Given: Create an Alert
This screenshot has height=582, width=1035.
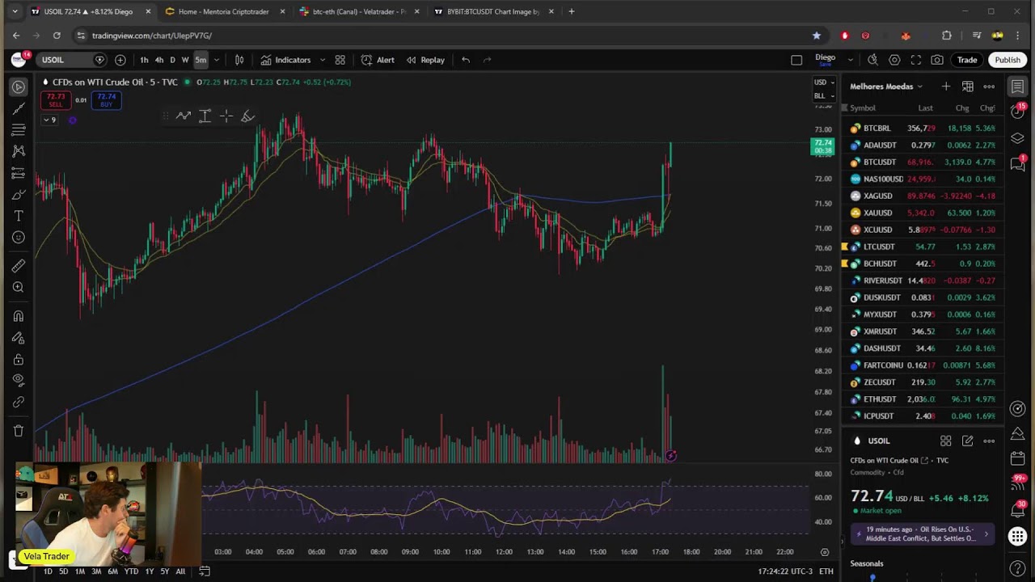Looking at the screenshot, I should 378,60.
